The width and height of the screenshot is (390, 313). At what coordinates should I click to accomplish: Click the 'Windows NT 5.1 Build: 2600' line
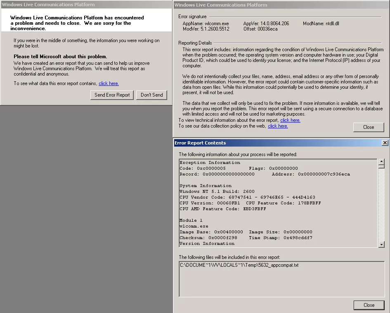pyautogui.click(x=217, y=192)
